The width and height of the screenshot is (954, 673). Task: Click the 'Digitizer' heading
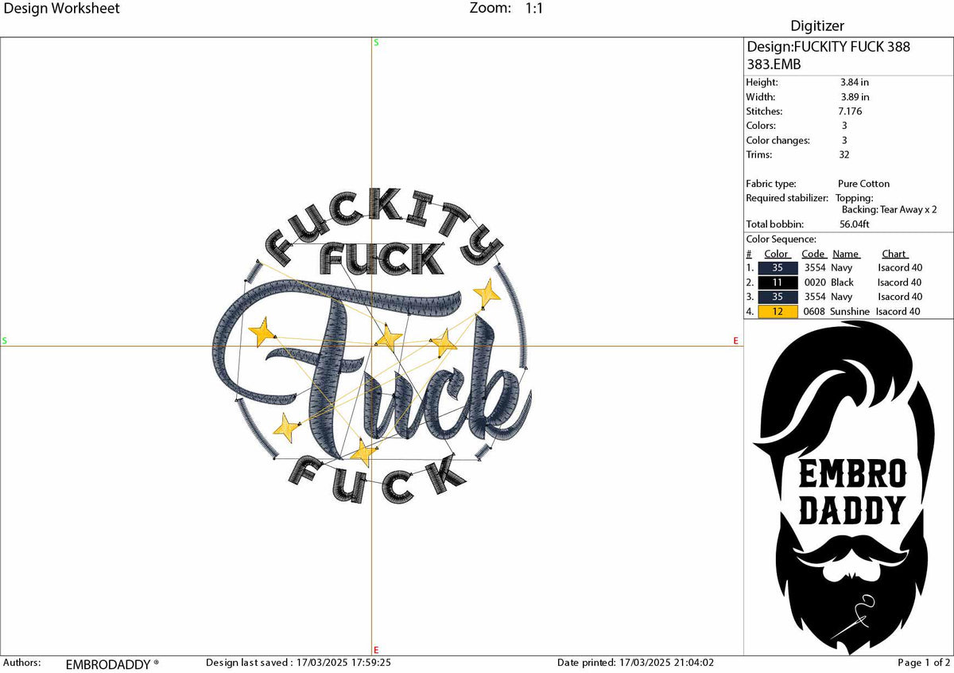(x=817, y=26)
